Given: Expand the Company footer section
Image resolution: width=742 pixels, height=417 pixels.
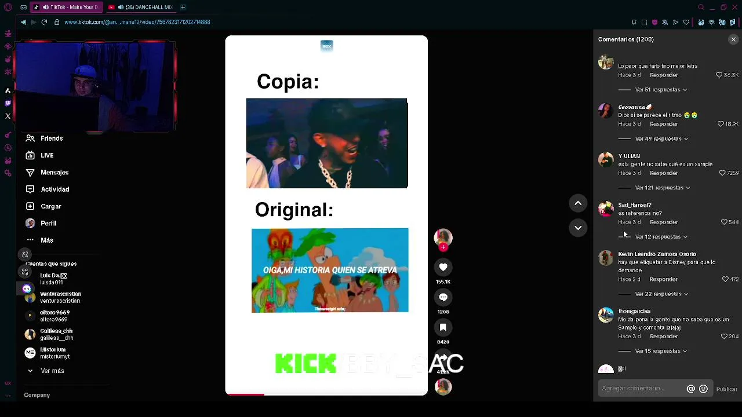Looking at the screenshot, I should click(37, 395).
